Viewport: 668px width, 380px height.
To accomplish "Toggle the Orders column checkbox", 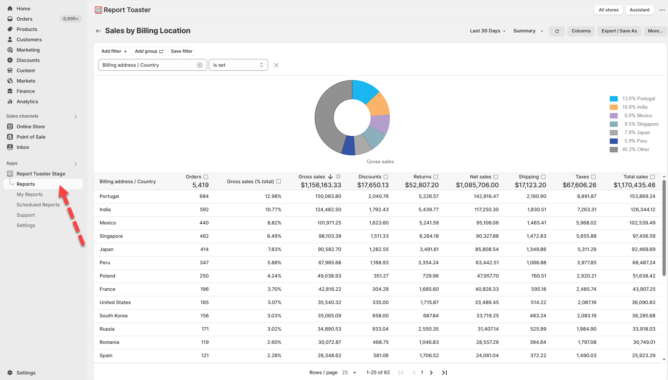I will [206, 177].
